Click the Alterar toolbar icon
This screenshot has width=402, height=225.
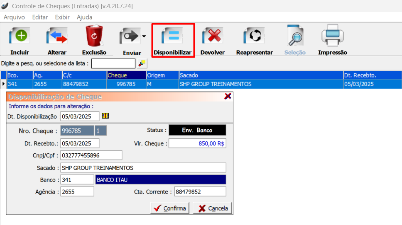pyautogui.click(x=57, y=36)
